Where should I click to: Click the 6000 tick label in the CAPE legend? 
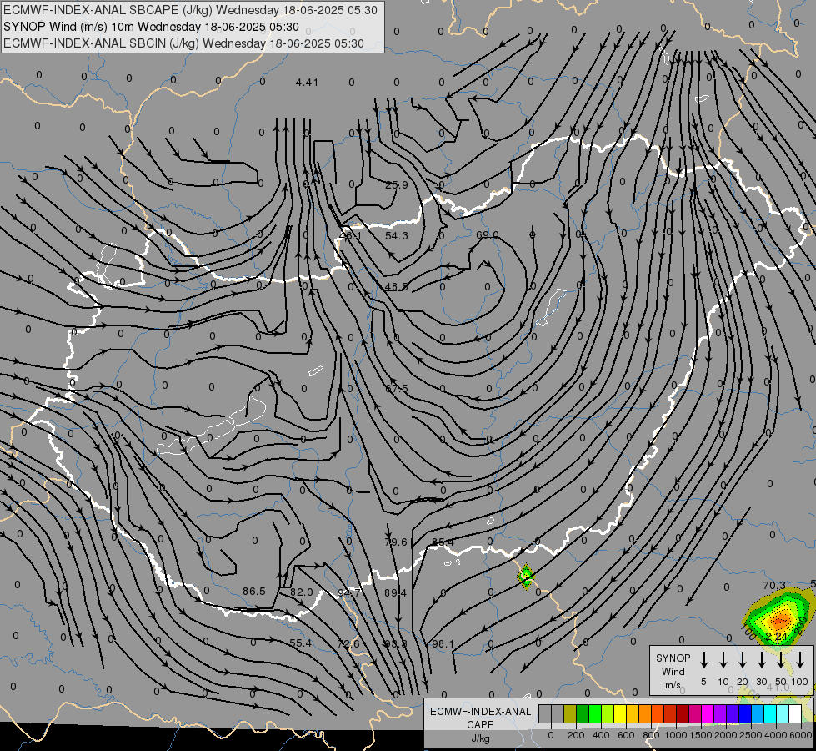(800, 735)
